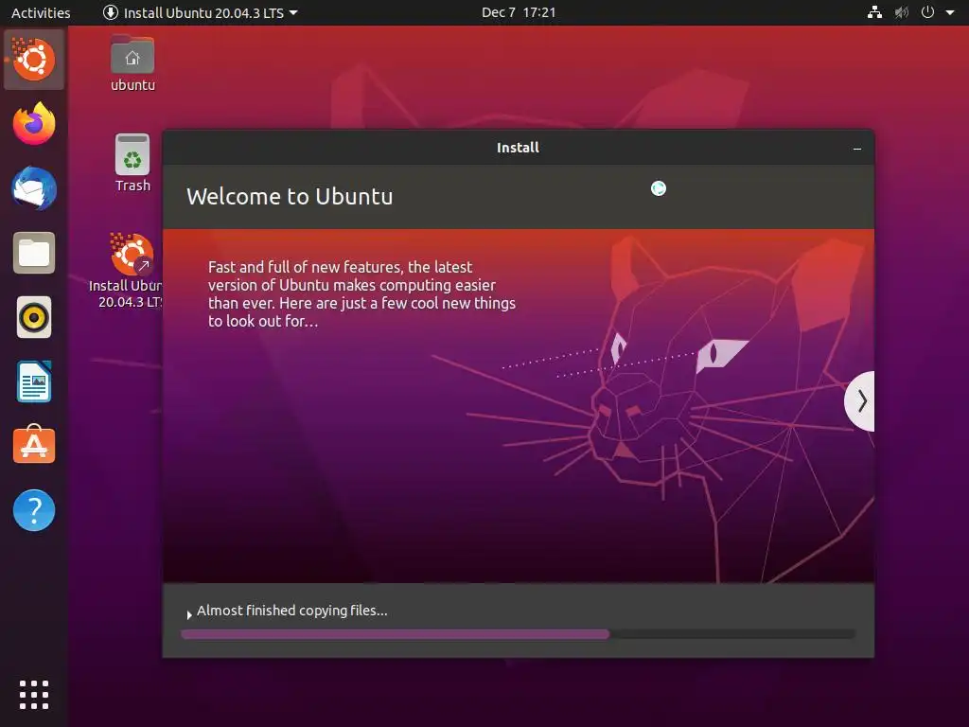Open the Trash desktop icon

pos(132,164)
